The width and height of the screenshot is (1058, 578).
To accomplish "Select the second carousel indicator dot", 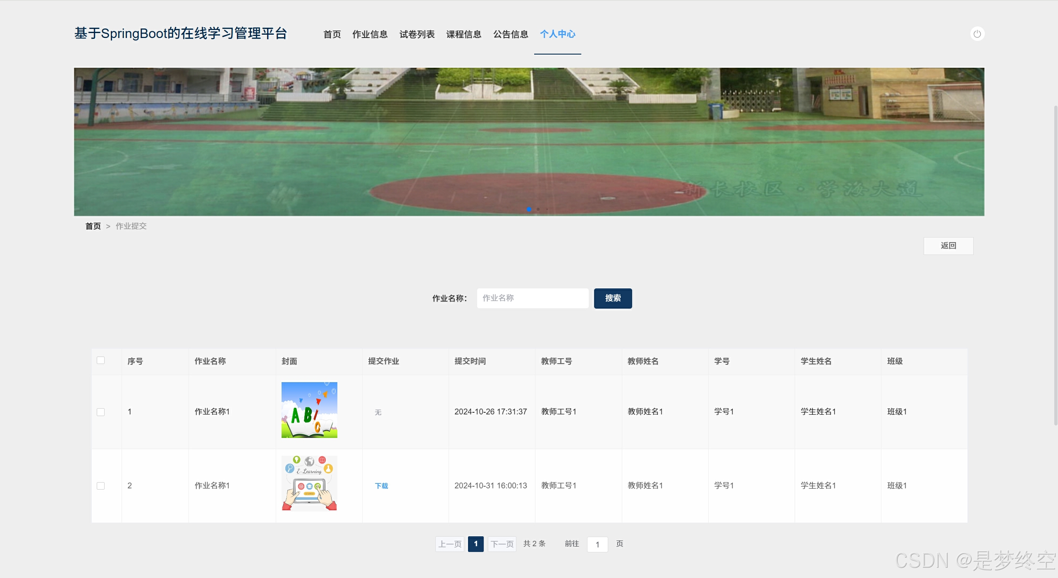I will point(538,209).
